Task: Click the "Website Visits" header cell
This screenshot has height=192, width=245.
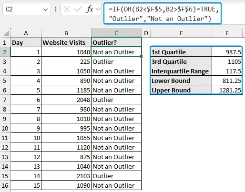Action: click(x=66, y=42)
